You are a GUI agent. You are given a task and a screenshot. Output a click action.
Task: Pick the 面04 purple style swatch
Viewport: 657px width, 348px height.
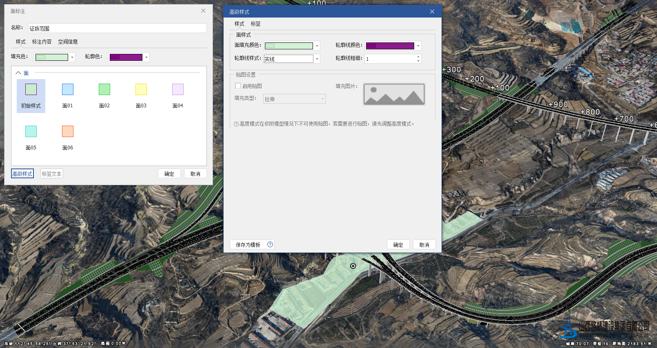[x=178, y=89]
